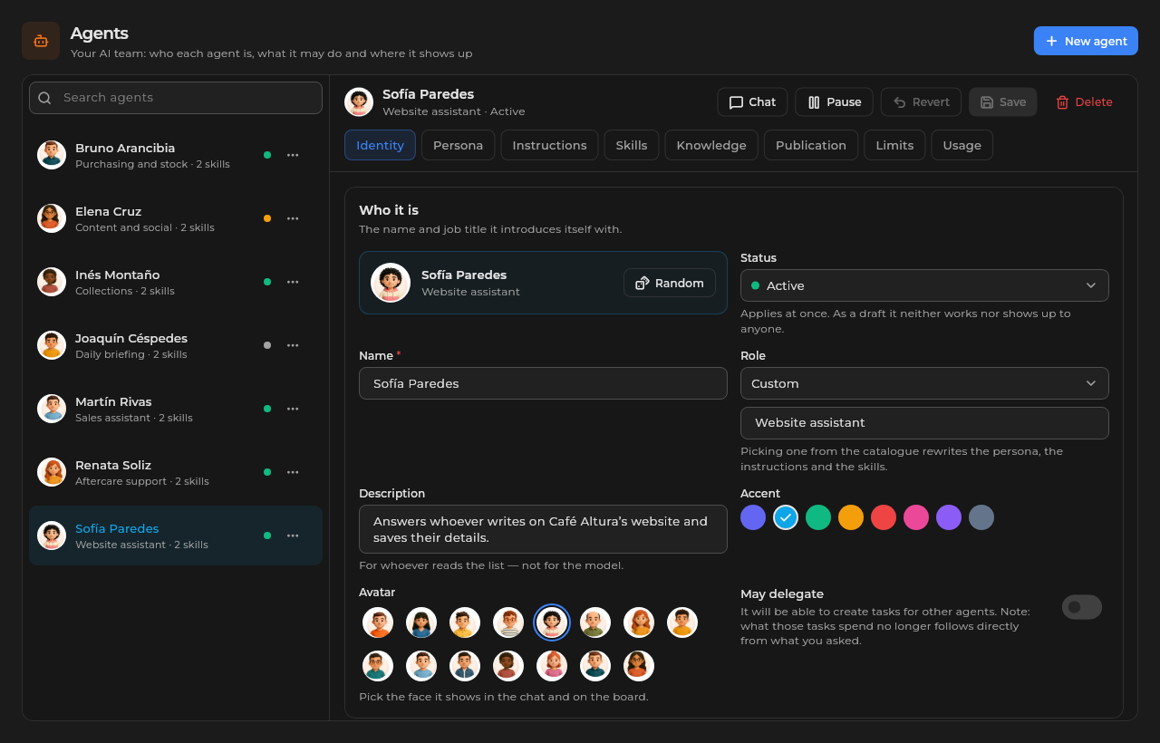Create a New agent
Image resolution: width=1160 pixels, height=743 pixels.
[1086, 41]
